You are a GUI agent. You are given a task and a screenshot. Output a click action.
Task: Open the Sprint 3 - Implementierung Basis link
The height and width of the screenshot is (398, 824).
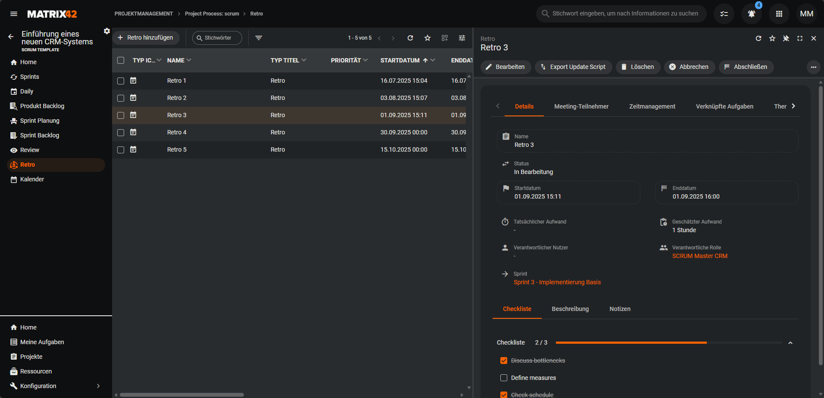557,282
